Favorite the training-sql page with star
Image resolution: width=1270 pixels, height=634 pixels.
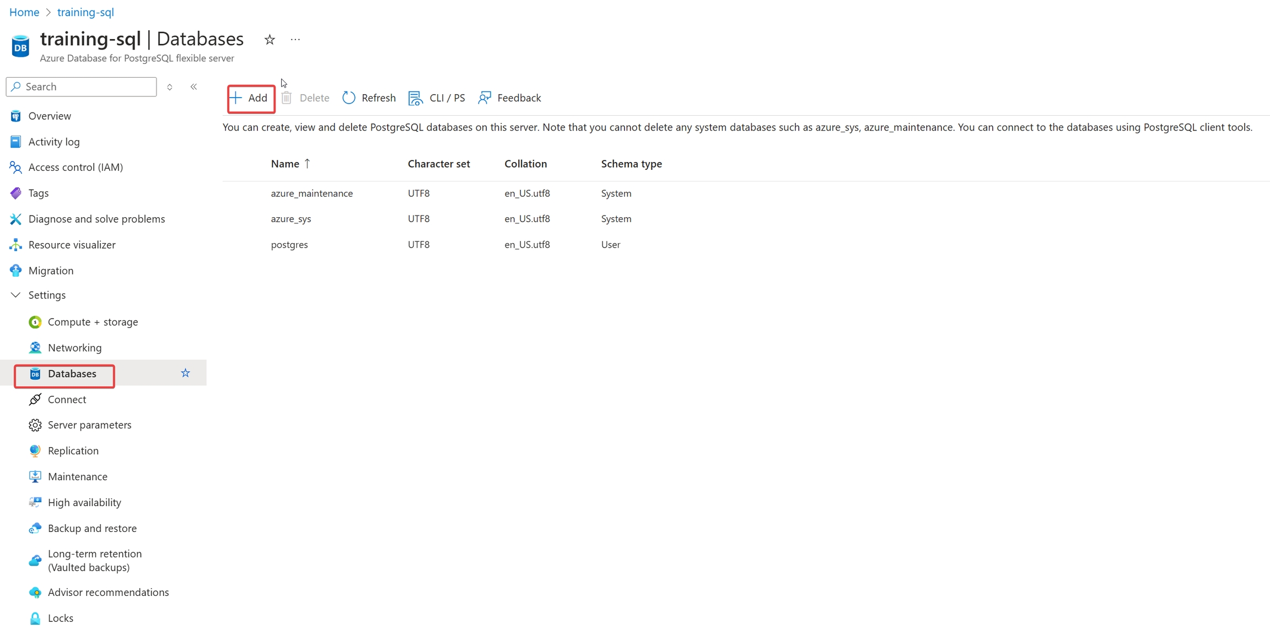[270, 40]
